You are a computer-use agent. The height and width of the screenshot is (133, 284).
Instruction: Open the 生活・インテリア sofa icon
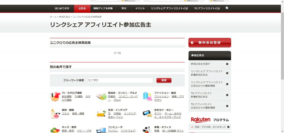tap(101, 114)
